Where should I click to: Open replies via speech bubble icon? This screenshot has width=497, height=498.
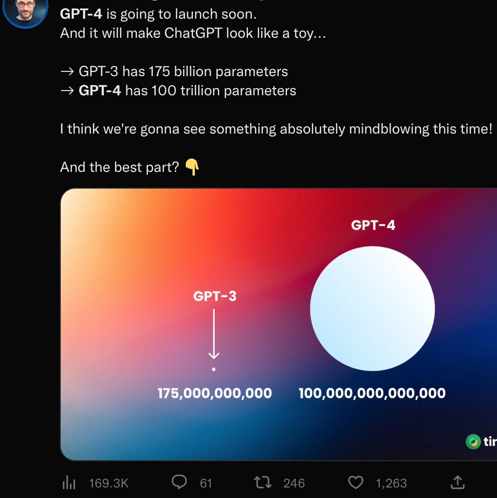179,482
